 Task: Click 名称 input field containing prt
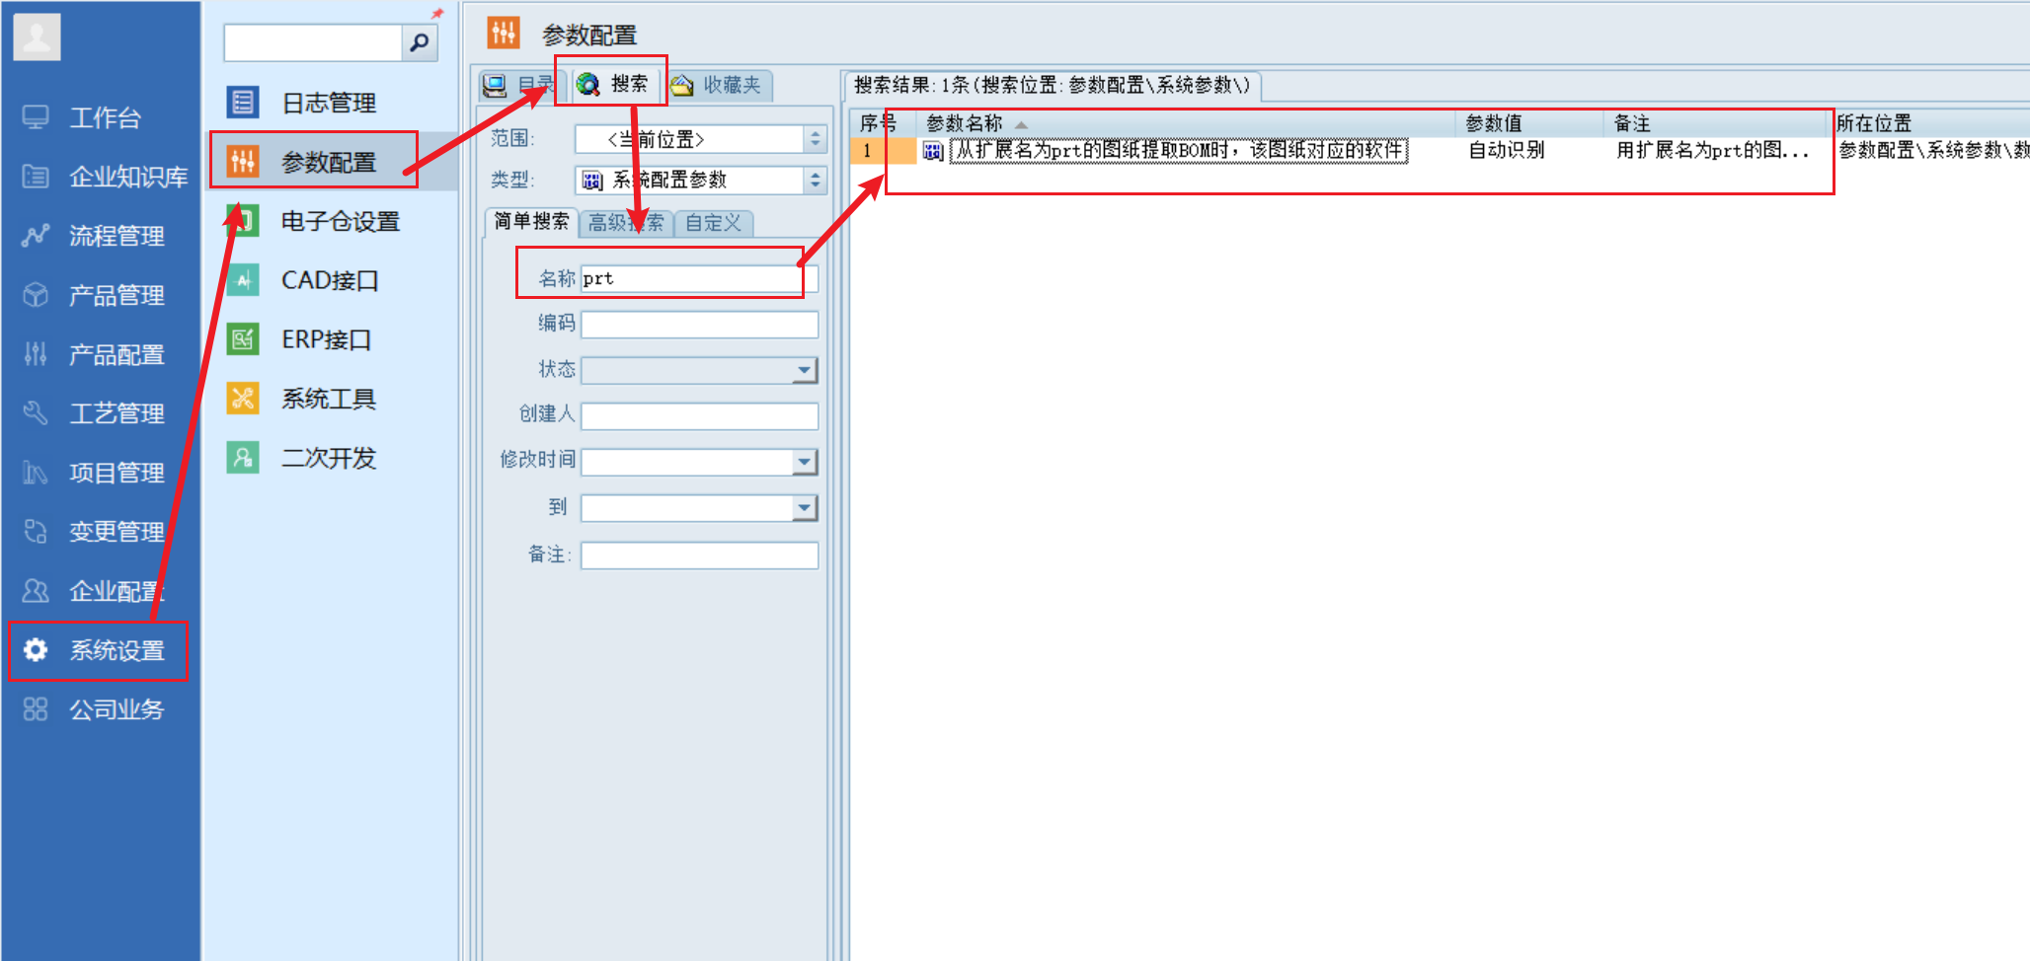699,279
